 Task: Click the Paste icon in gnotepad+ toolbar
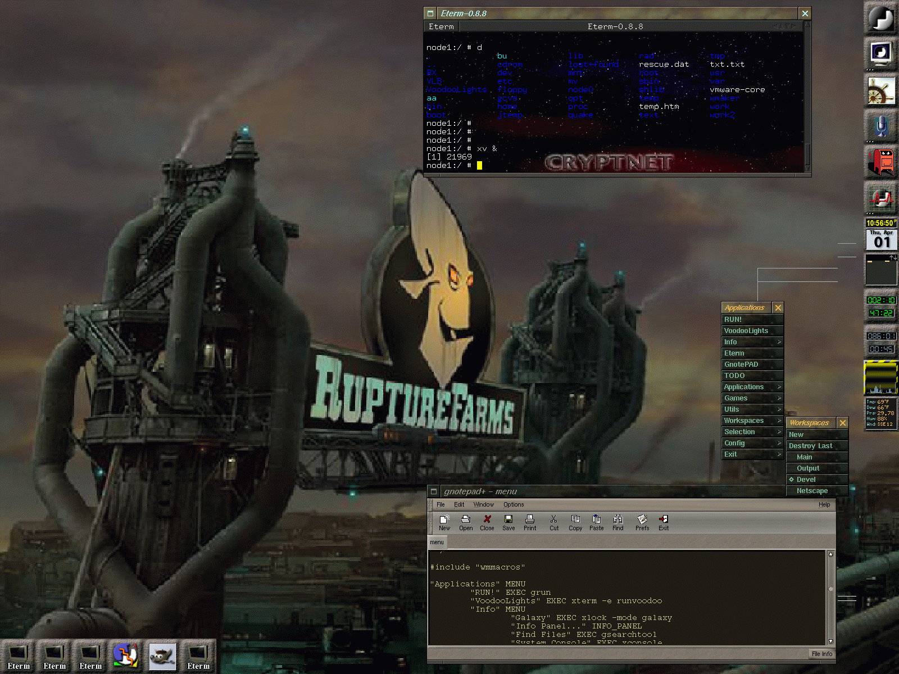(597, 522)
